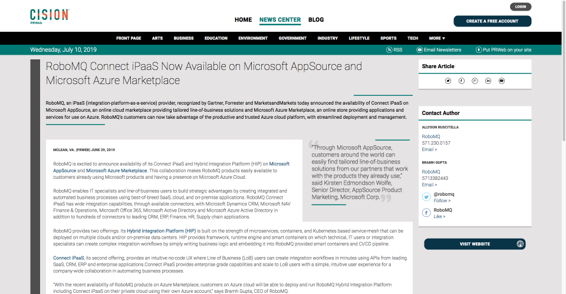Expand the MORE categories dropdown
The width and height of the screenshot is (566, 294).
437,38
